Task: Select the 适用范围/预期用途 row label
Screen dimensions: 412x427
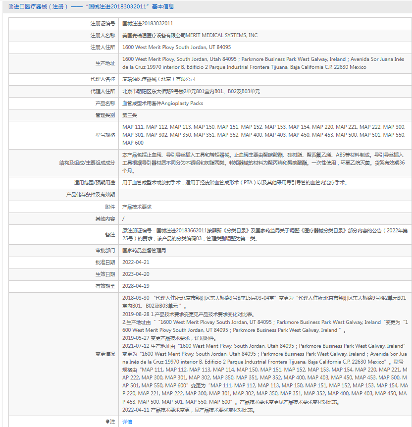Action: coord(95,183)
